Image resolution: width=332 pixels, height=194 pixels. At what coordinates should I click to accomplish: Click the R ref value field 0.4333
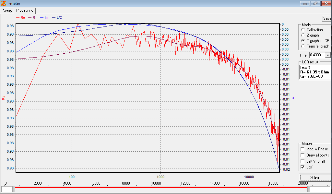[x=317, y=55]
